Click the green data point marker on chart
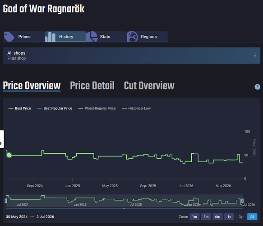 pyautogui.click(x=9, y=155)
